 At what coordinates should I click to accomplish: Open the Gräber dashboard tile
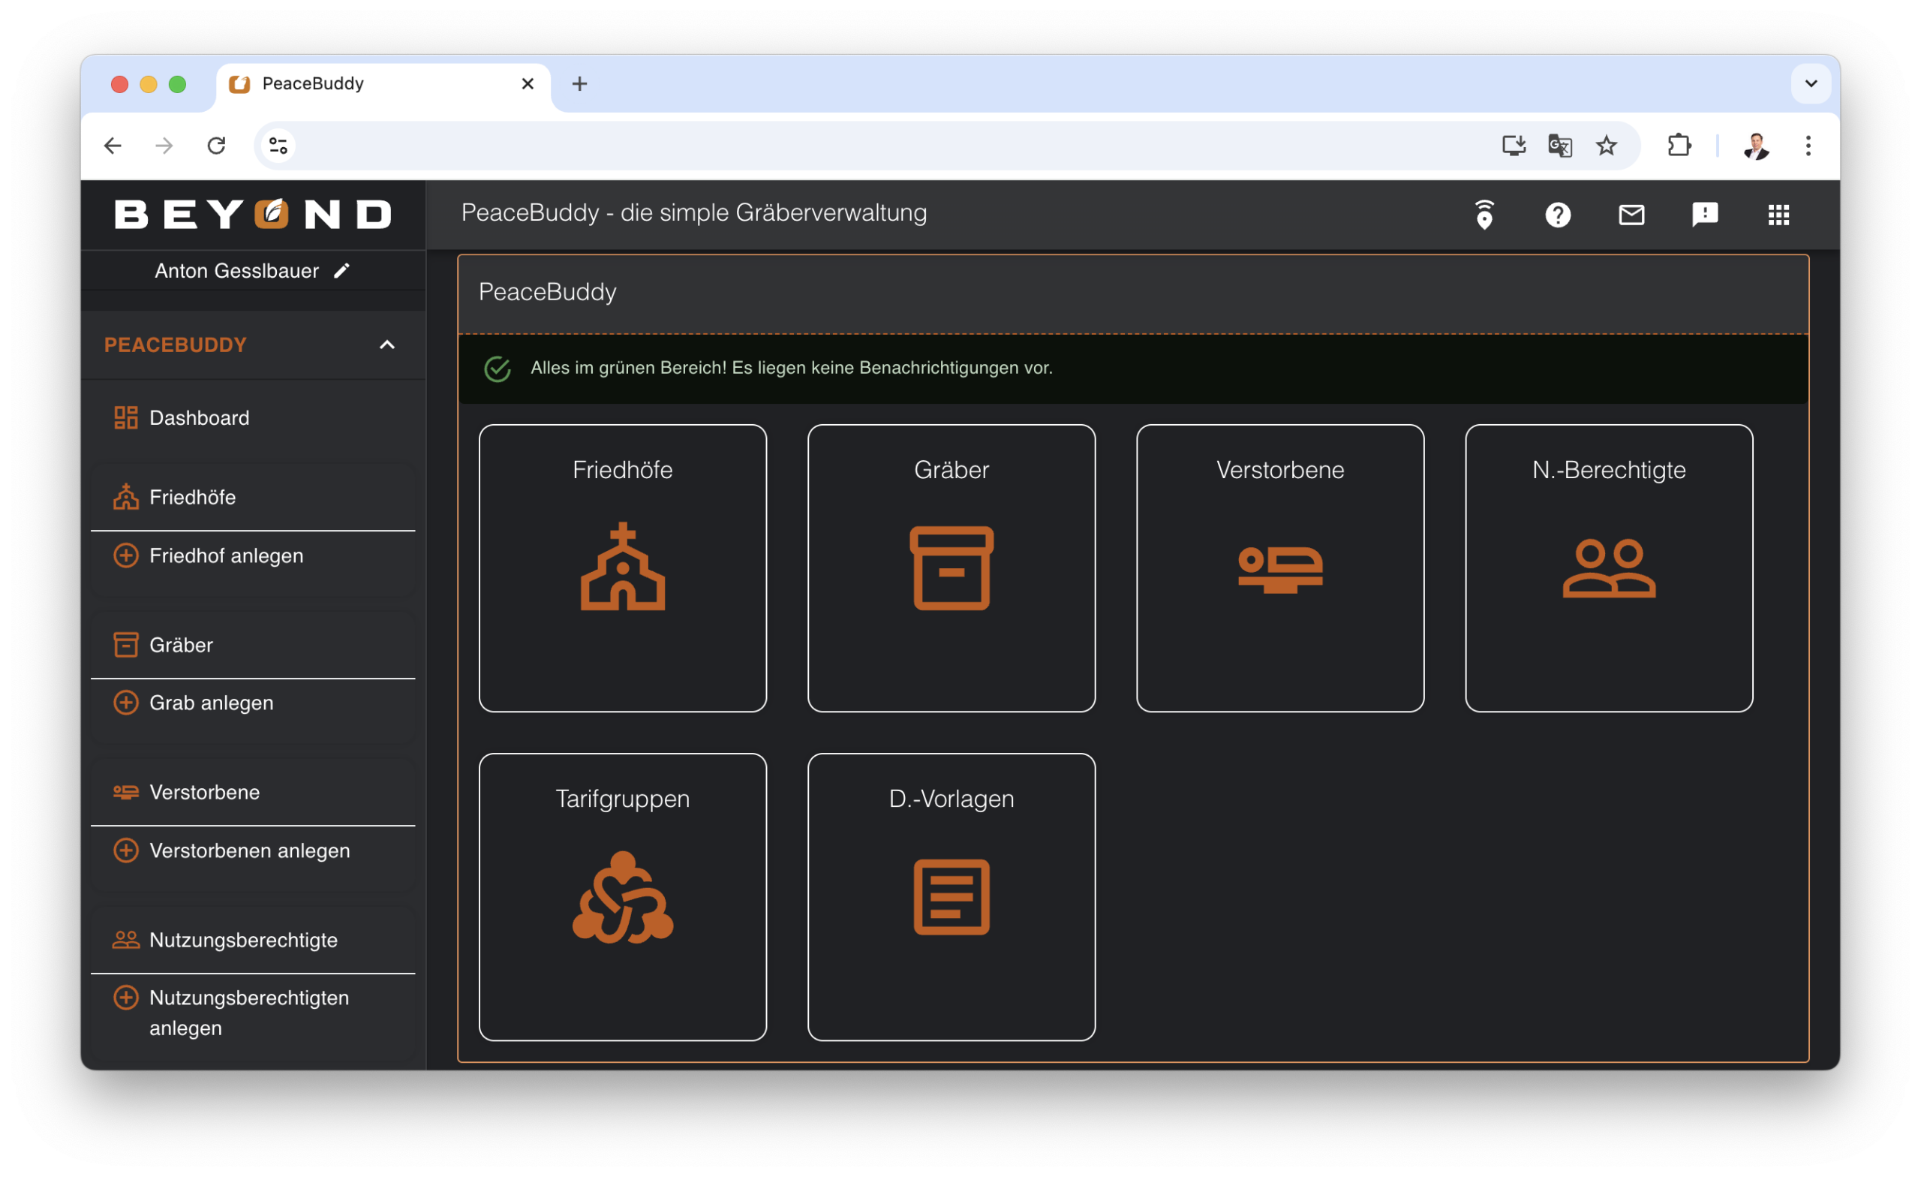coord(950,567)
